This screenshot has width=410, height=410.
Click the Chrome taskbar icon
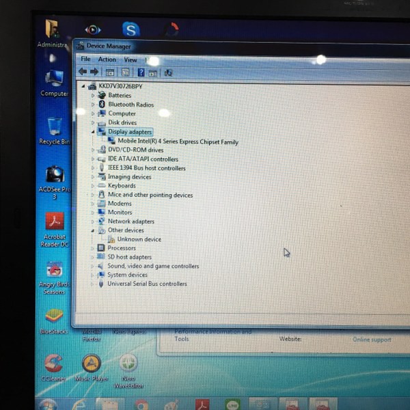tap(141, 405)
